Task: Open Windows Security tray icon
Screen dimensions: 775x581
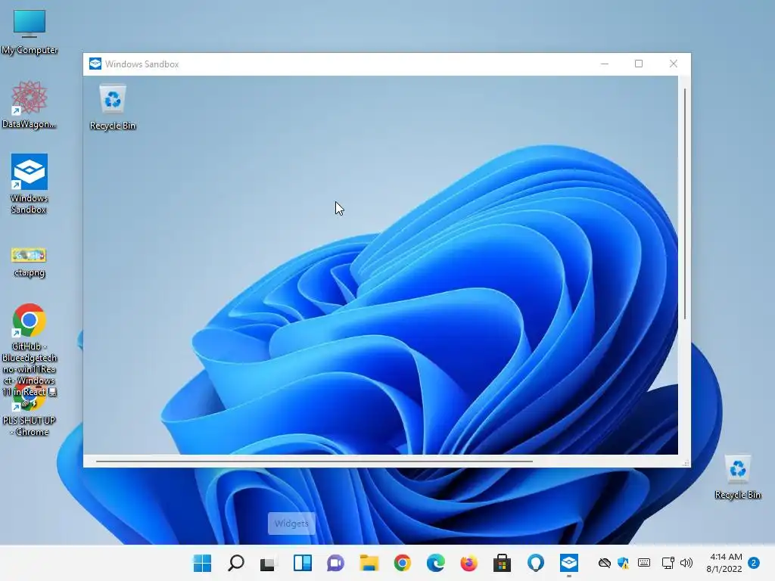Action: point(624,563)
